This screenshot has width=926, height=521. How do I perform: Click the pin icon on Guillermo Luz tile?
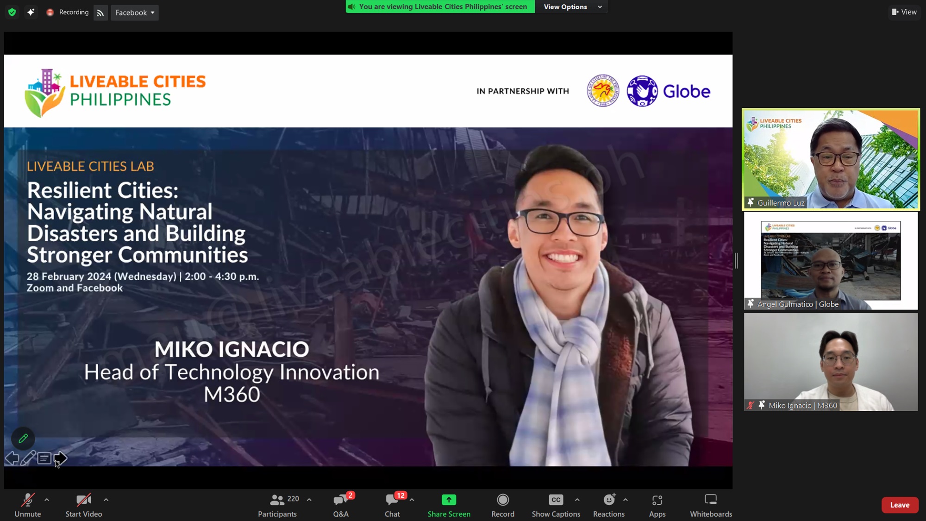[751, 202]
